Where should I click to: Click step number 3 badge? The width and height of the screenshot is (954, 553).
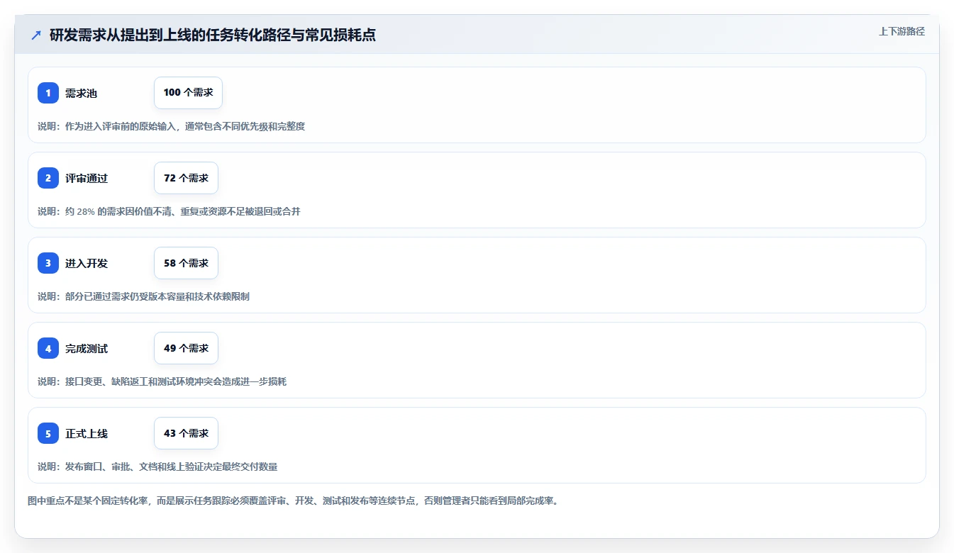(x=48, y=263)
